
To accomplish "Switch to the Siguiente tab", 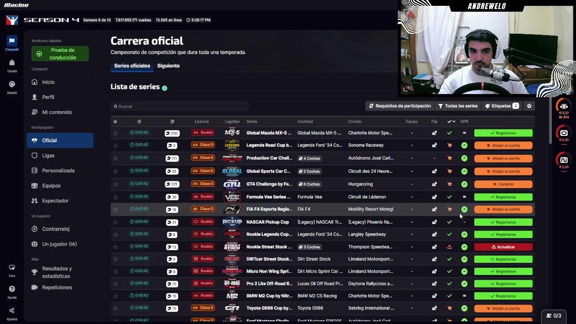I will (x=168, y=66).
